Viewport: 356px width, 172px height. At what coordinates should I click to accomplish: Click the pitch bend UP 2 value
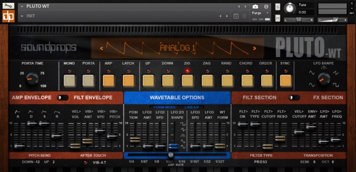coord(54,162)
